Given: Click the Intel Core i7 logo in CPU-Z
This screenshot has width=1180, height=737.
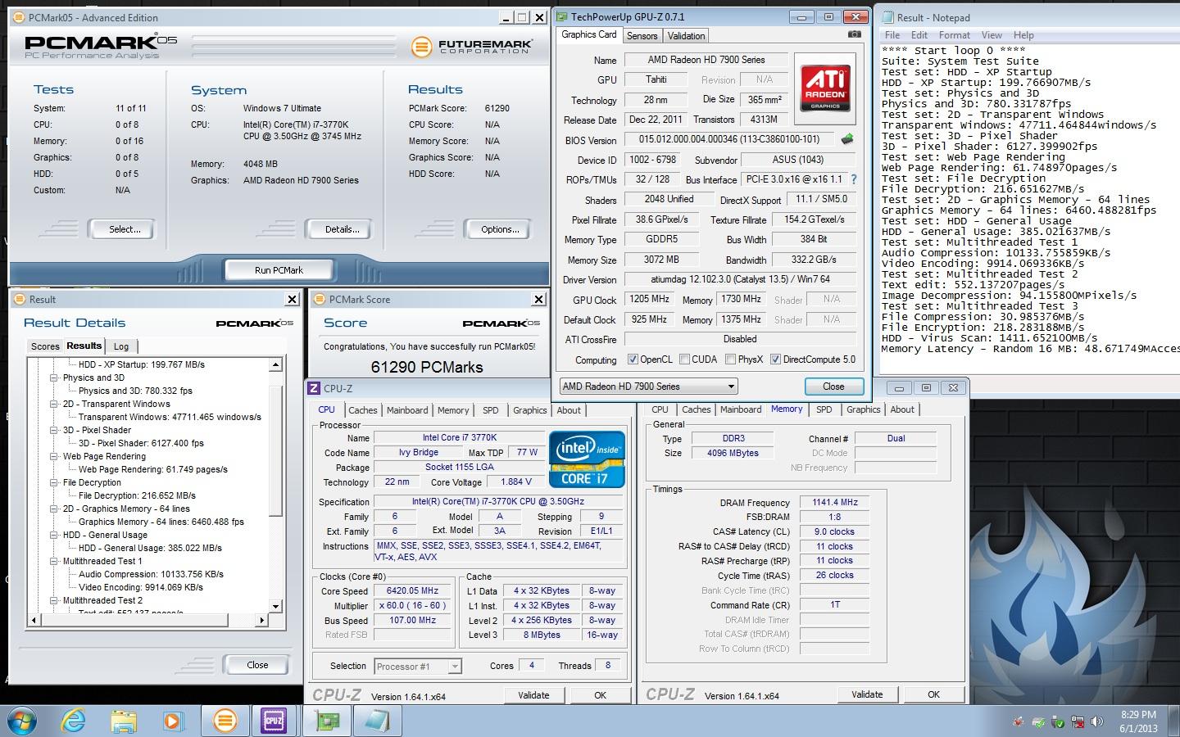Looking at the screenshot, I should (587, 459).
